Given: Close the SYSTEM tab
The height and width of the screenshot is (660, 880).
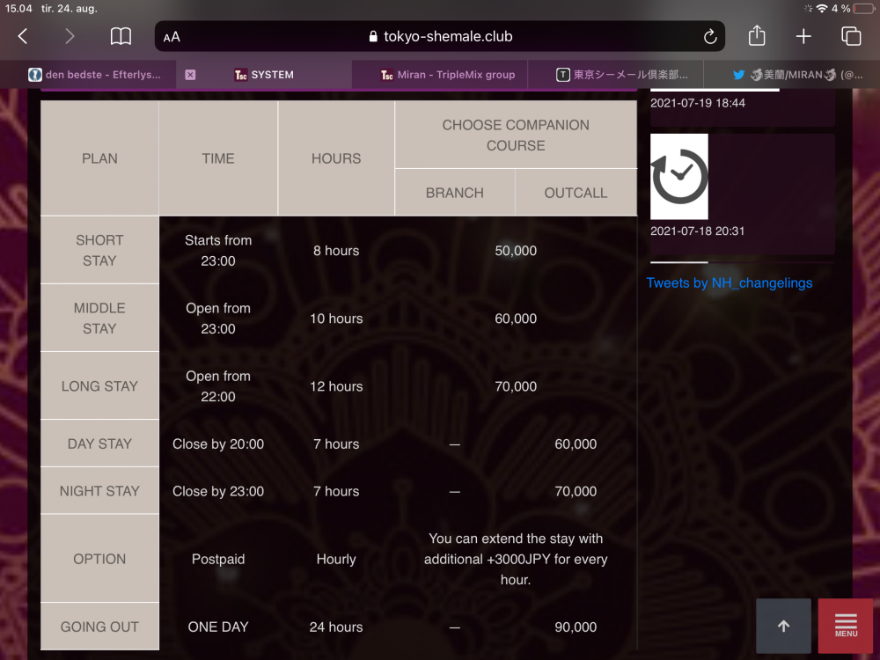Looking at the screenshot, I should [x=190, y=75].
